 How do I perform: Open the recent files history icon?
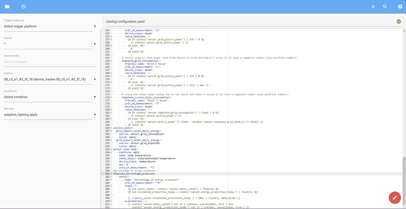click(24, 7)
